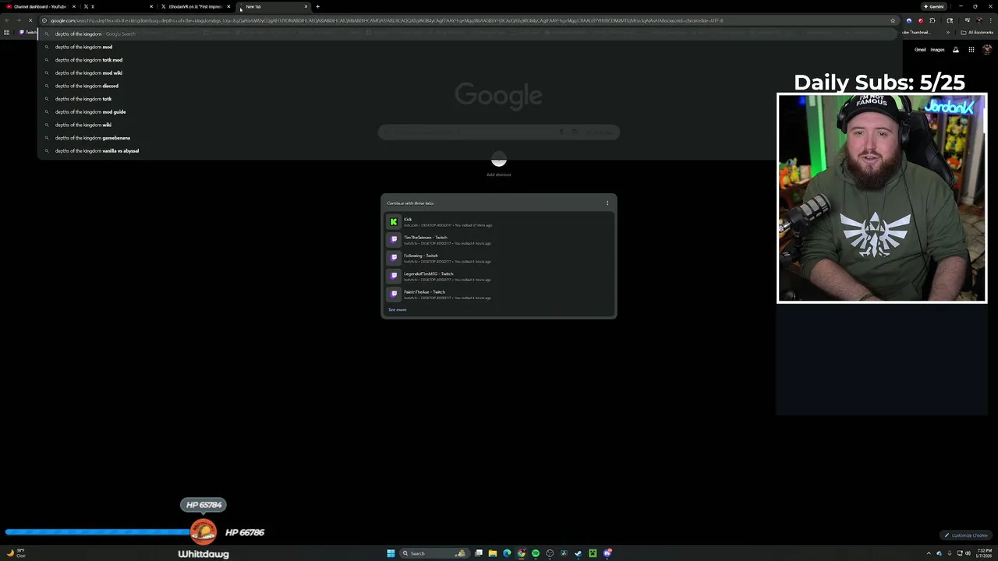Open Discord from the taskbar
Image resolution: width=998 pixels, height=561 pixels.
point(607,553)
